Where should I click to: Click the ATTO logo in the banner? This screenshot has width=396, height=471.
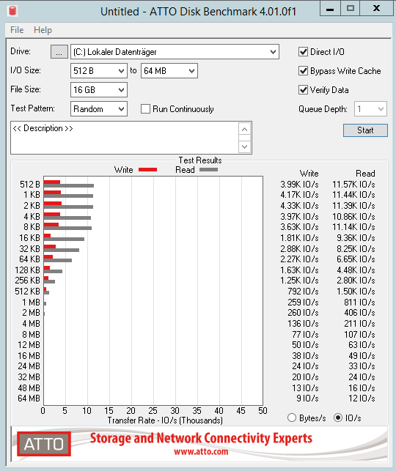pos(44,444)
